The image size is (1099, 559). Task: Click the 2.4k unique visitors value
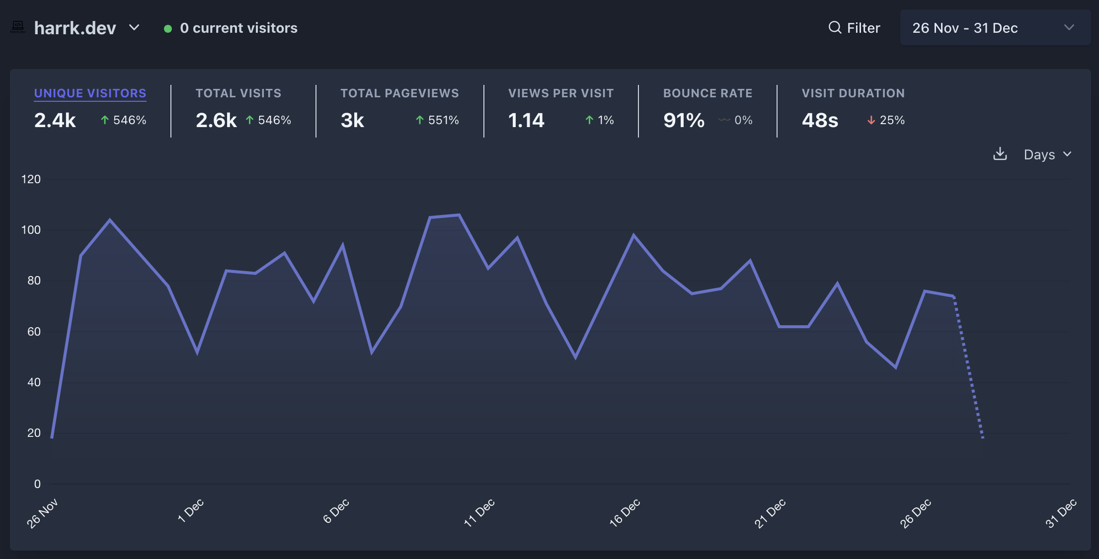(x=55, y=120)
